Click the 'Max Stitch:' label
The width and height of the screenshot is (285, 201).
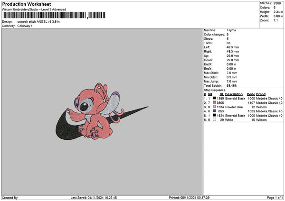(x=211, y=73)
